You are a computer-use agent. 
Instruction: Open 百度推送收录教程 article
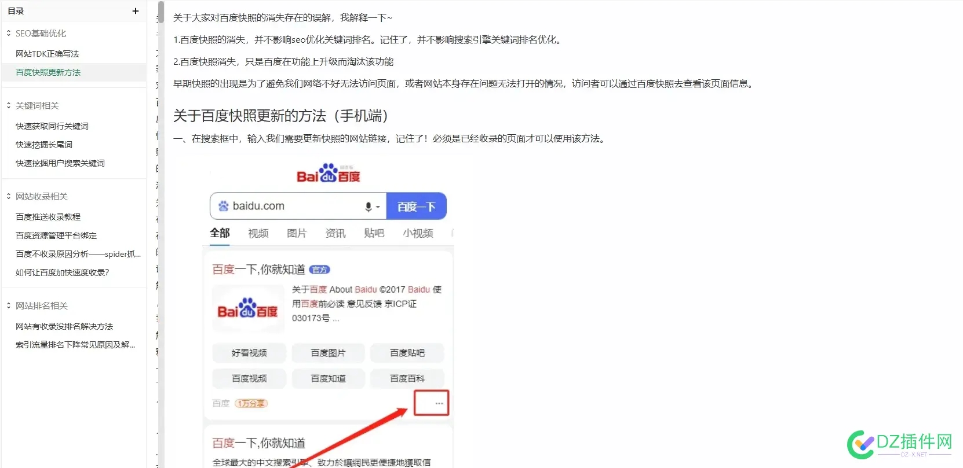tap(48, 217)
